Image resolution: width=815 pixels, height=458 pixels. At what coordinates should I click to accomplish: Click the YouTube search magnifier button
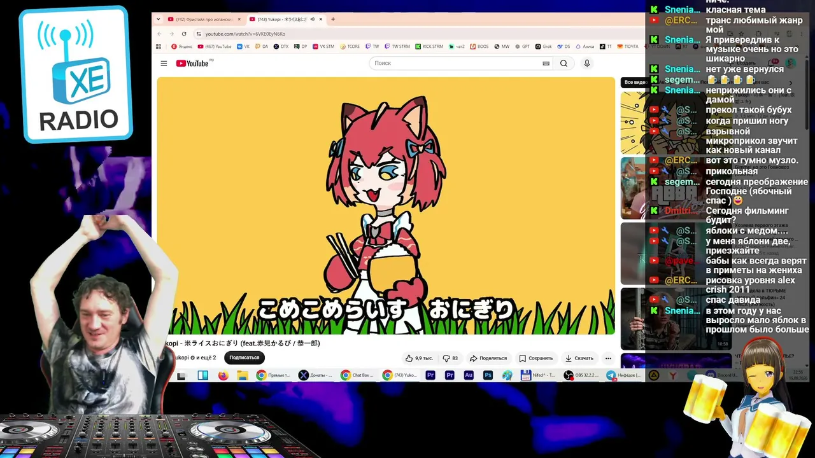click(563, 63)
